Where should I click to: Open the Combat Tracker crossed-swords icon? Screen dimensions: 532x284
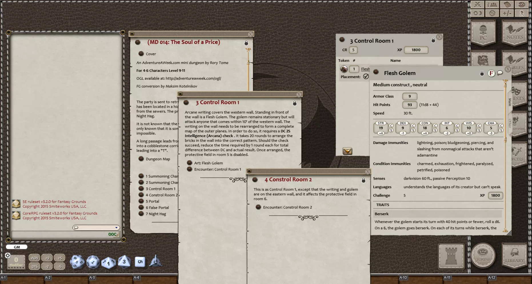pos(477,5)
